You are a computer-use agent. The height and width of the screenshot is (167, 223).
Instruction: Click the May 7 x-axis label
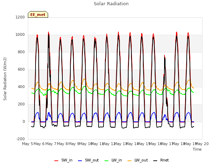click(x=51, y=144)
